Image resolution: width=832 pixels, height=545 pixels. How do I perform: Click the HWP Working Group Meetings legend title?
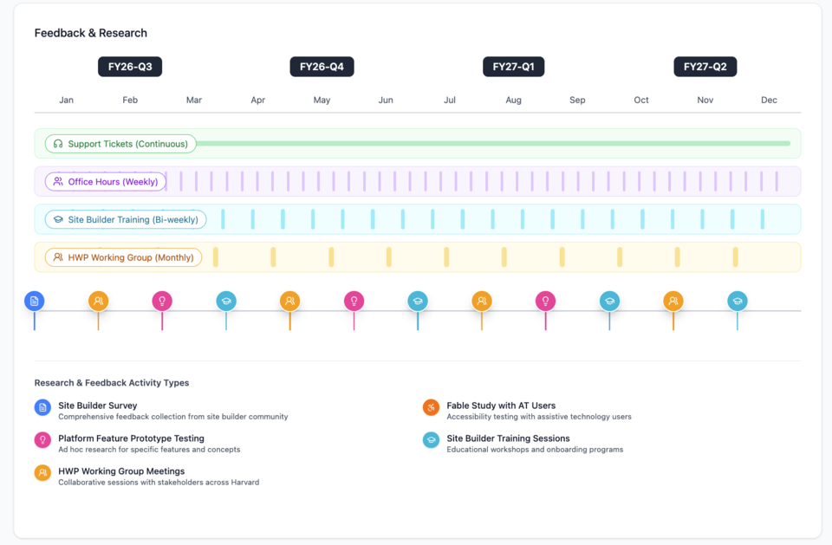(x=121, y=471)
